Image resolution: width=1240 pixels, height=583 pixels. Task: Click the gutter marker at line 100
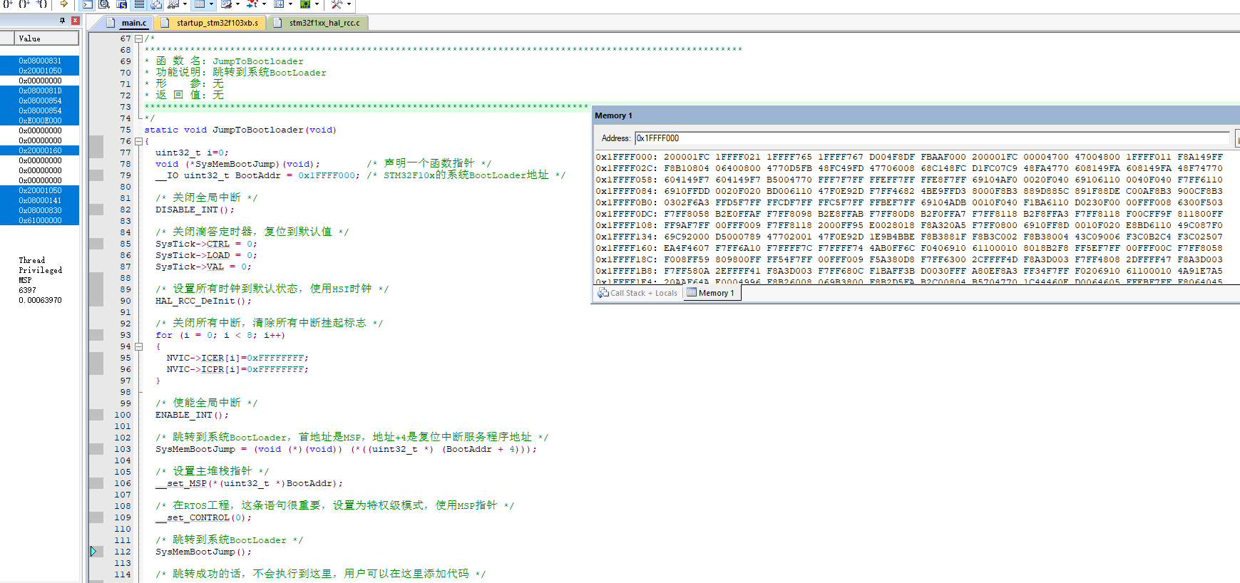pyautogui.click(x=96, y=415)
